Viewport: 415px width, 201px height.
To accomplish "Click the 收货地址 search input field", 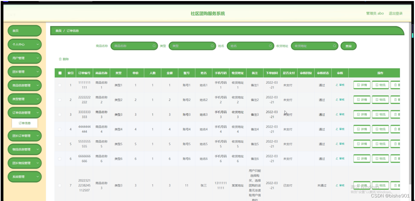I will (315, 46).
